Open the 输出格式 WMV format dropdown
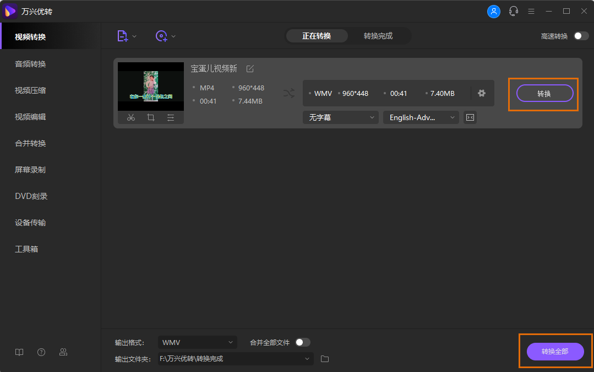Viewport: 594px width, 372px height. [197, 342]
